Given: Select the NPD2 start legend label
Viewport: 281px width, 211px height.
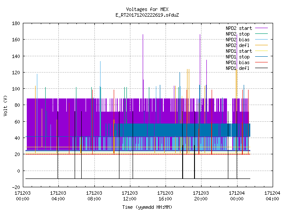Looking at the screenshot, I should [x=239, y=28].
